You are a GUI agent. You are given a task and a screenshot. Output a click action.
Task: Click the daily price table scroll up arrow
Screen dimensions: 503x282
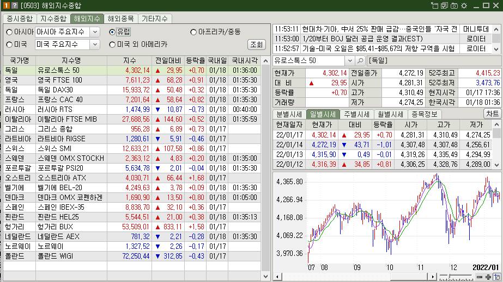(496, 124)
